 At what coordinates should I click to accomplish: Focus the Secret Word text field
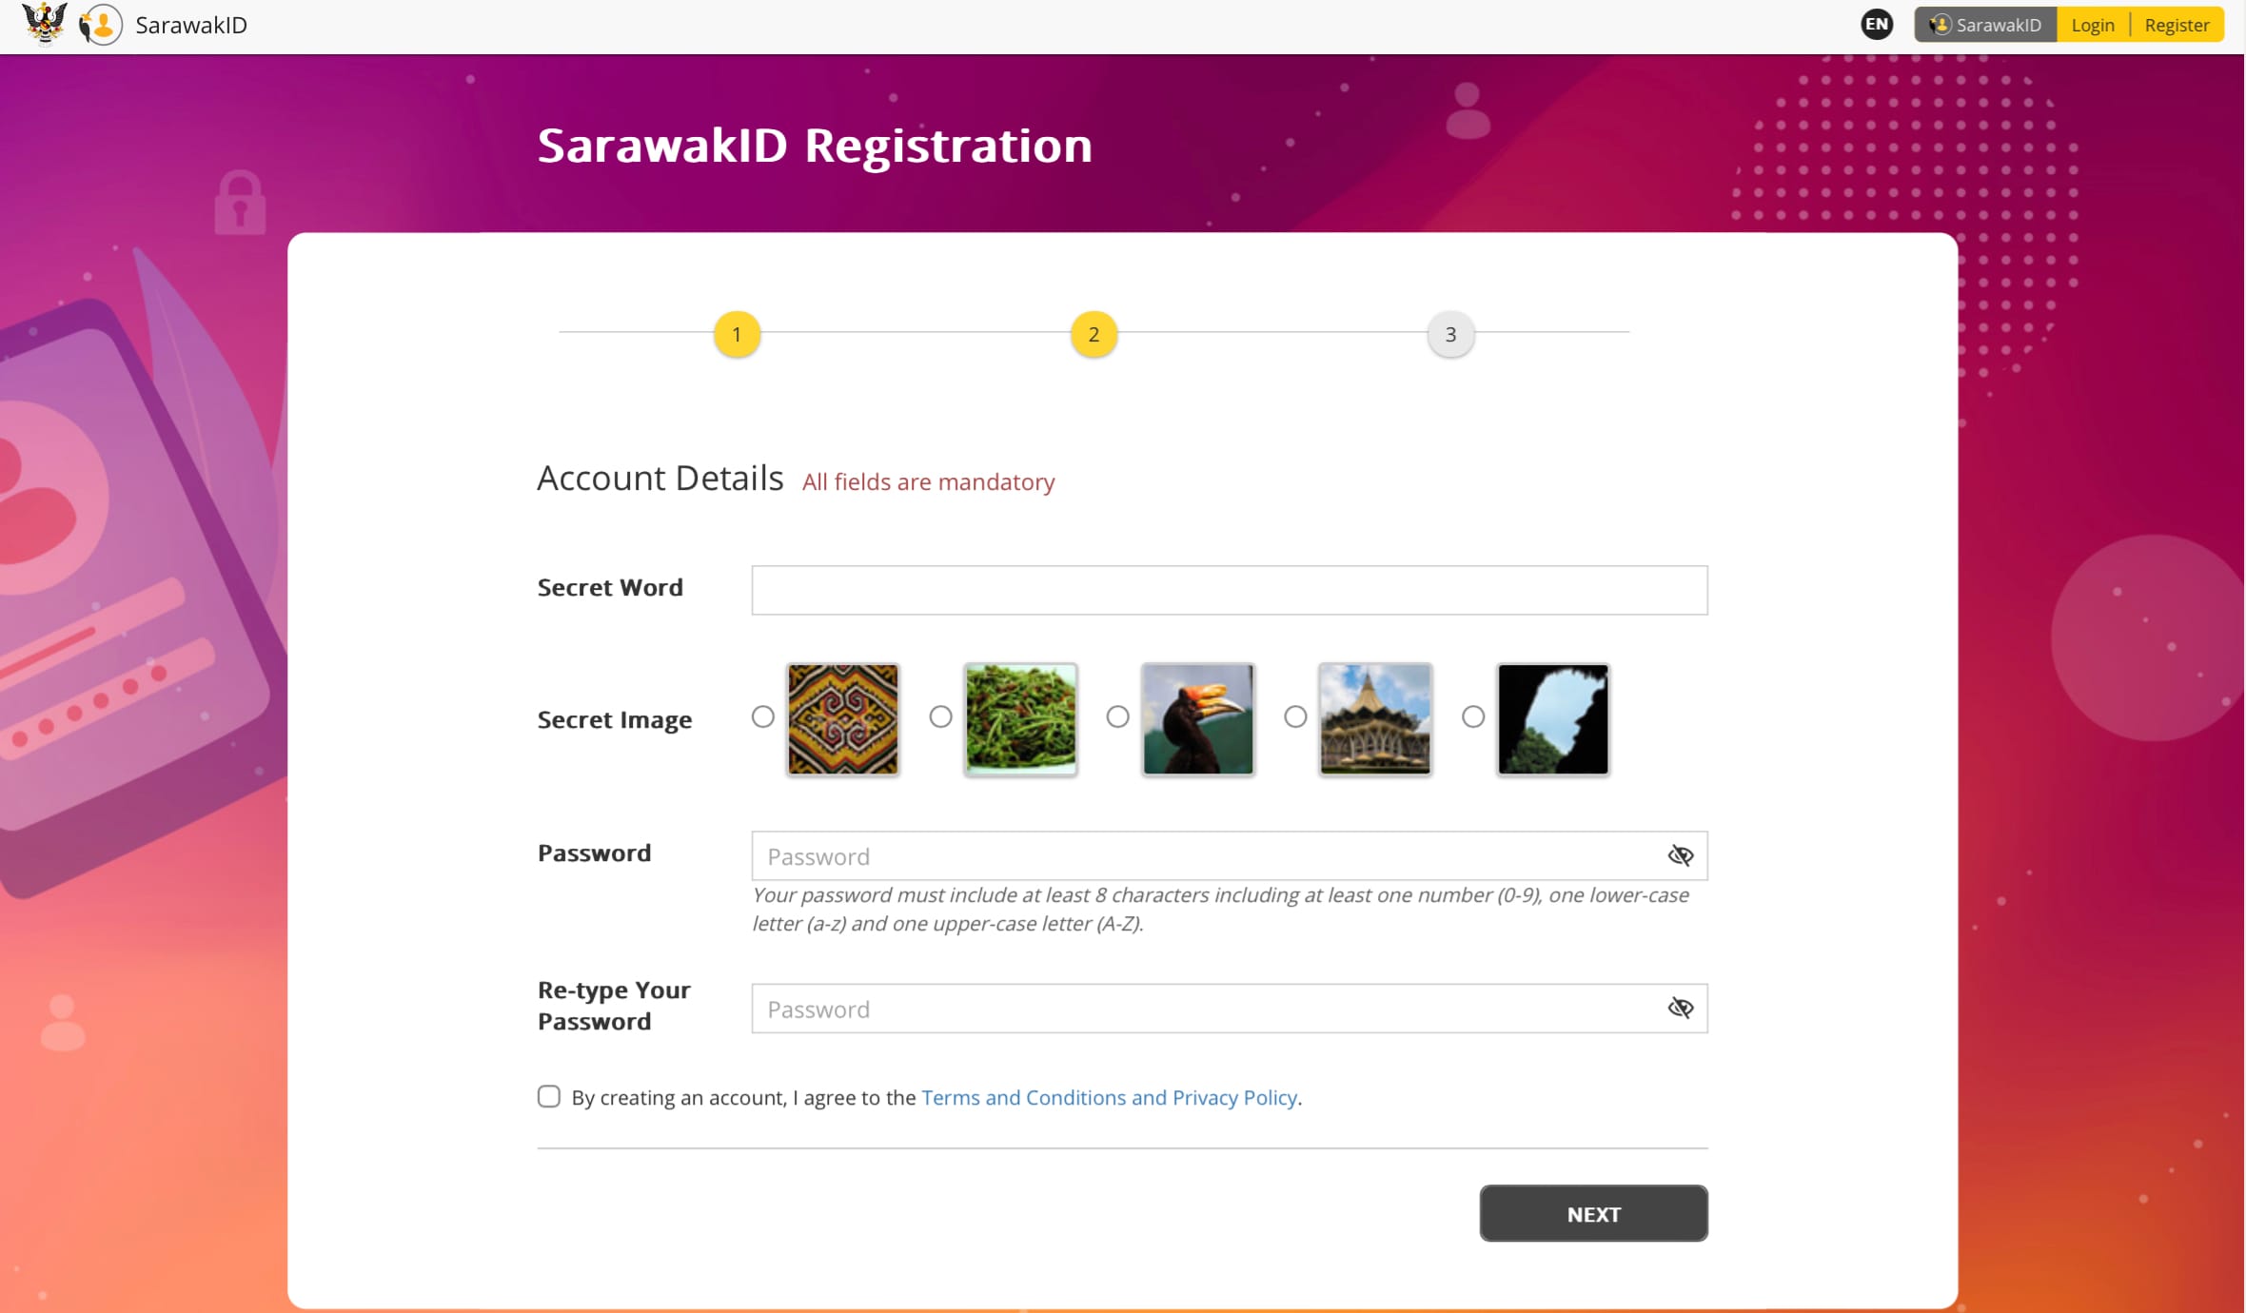(1229, 590)
